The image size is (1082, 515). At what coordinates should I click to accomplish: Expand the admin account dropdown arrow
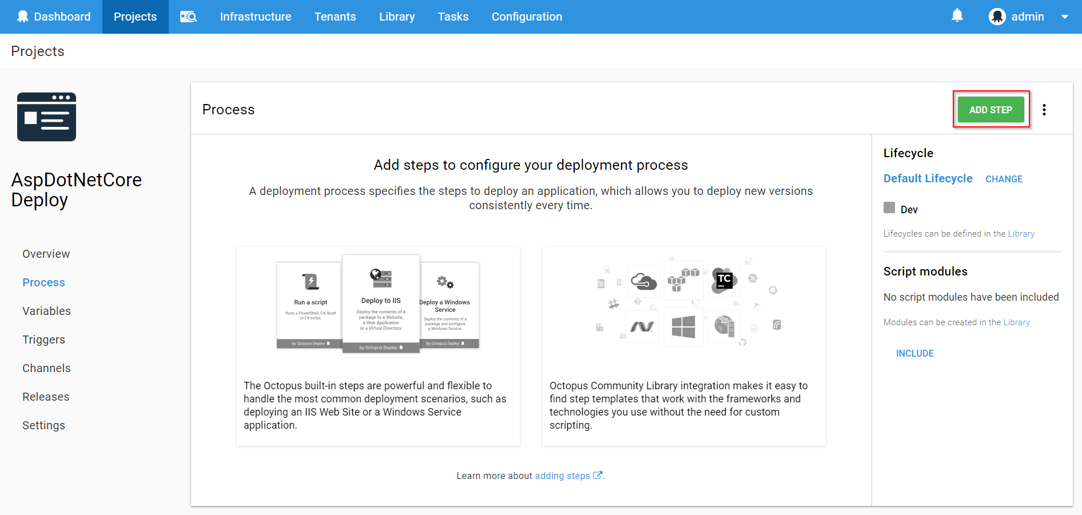(x=1065, y=17)
